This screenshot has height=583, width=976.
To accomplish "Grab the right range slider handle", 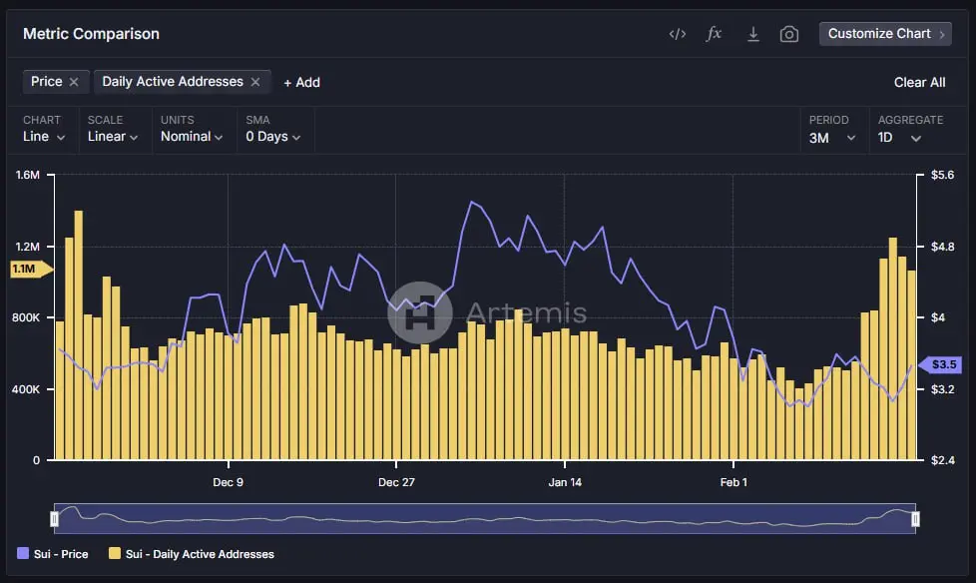I will coord(915,519).
